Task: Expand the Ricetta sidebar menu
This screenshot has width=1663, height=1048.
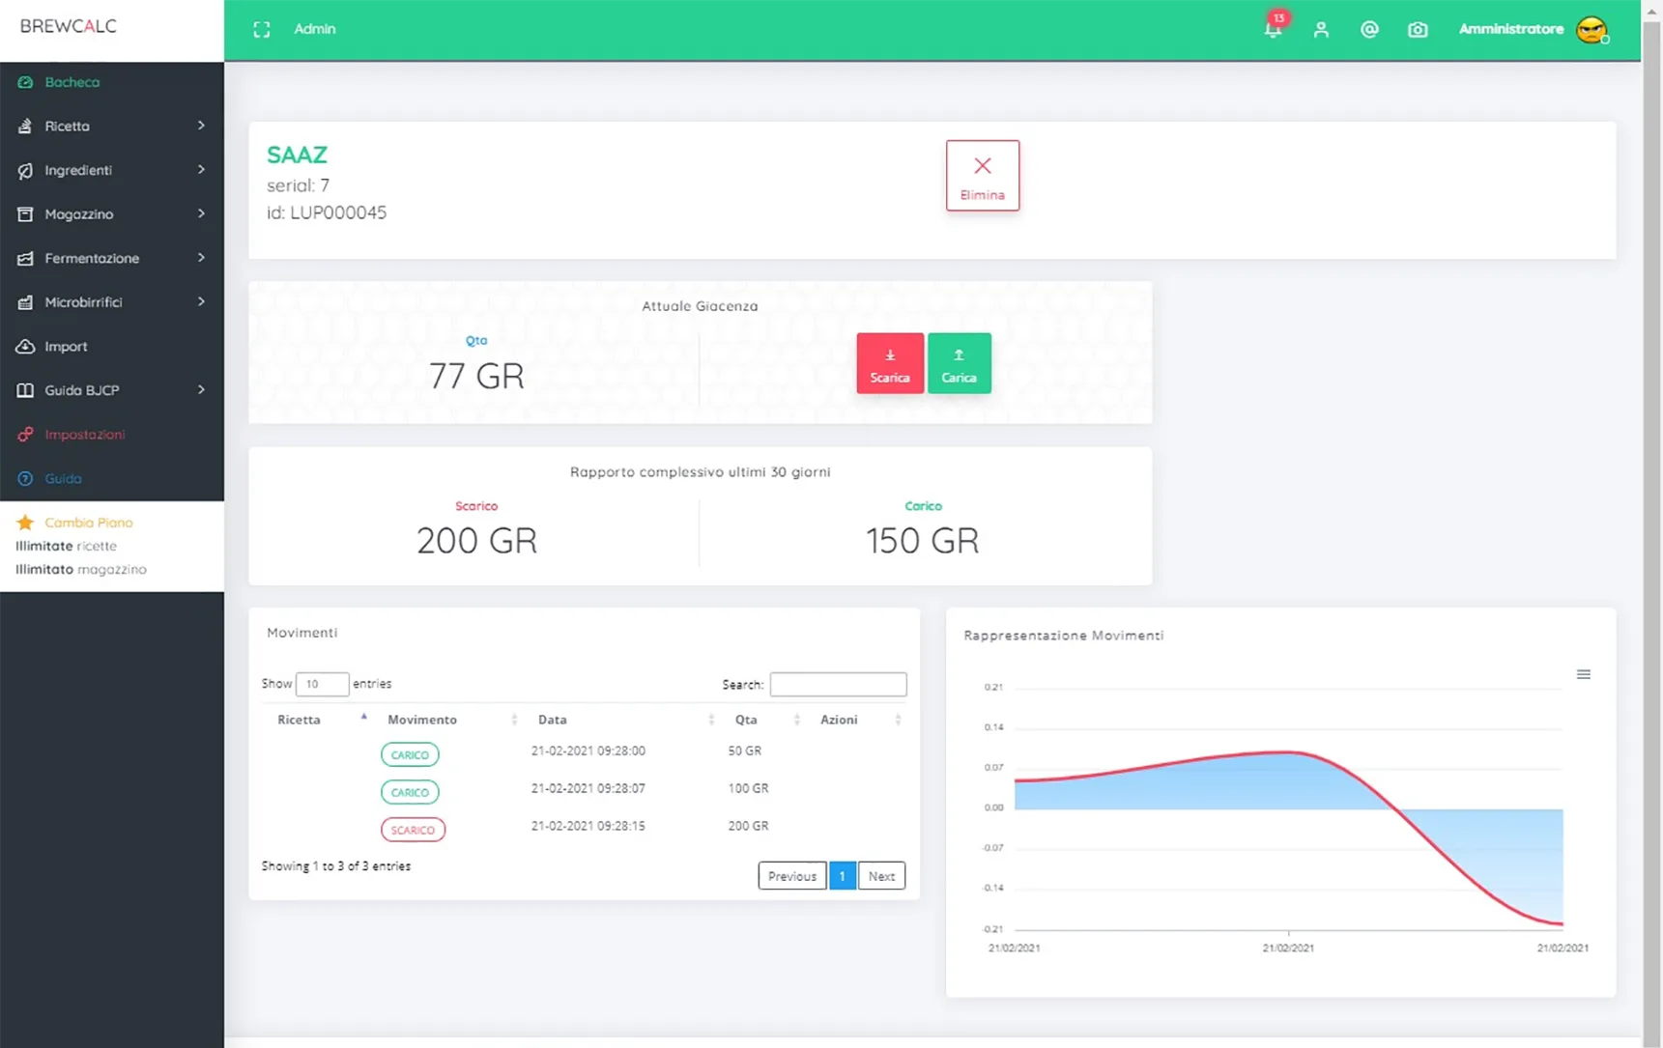Action: pos(112,126)
